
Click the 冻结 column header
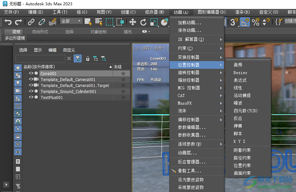coord(121,67)
